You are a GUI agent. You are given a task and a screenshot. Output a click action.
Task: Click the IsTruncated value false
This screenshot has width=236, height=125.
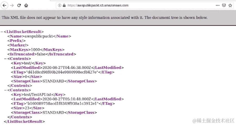tap(41, 54)
